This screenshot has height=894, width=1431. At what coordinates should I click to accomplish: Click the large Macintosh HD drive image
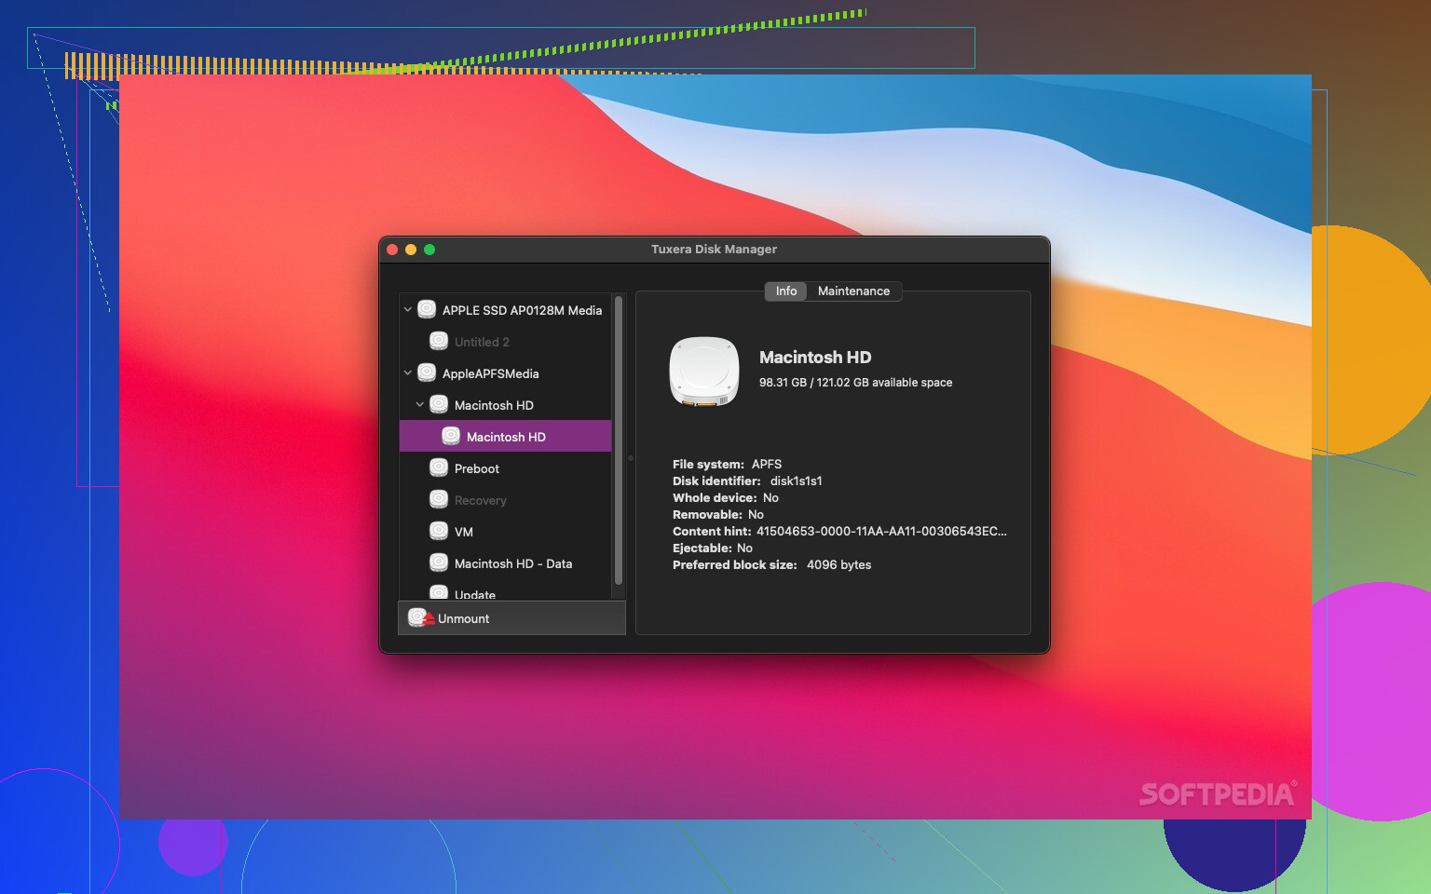point(704,372)
